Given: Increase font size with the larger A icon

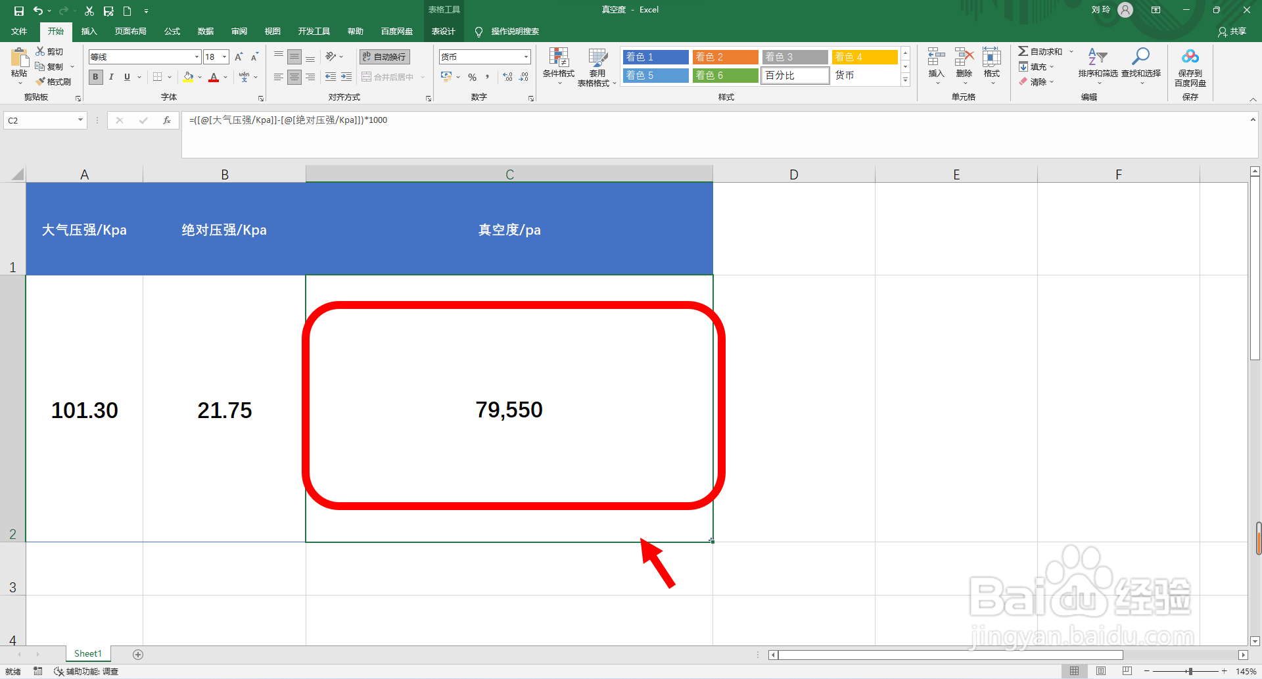Looking at the screenshot, I should (239, 57).
